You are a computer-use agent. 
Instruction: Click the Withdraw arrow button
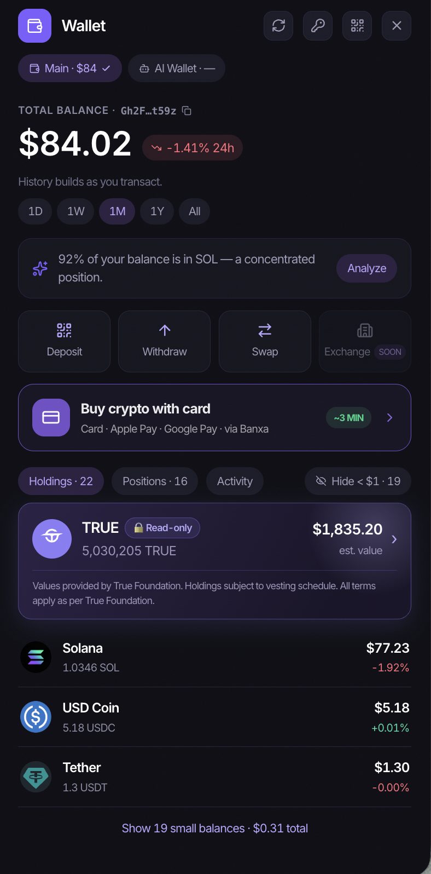coord(165,341)
